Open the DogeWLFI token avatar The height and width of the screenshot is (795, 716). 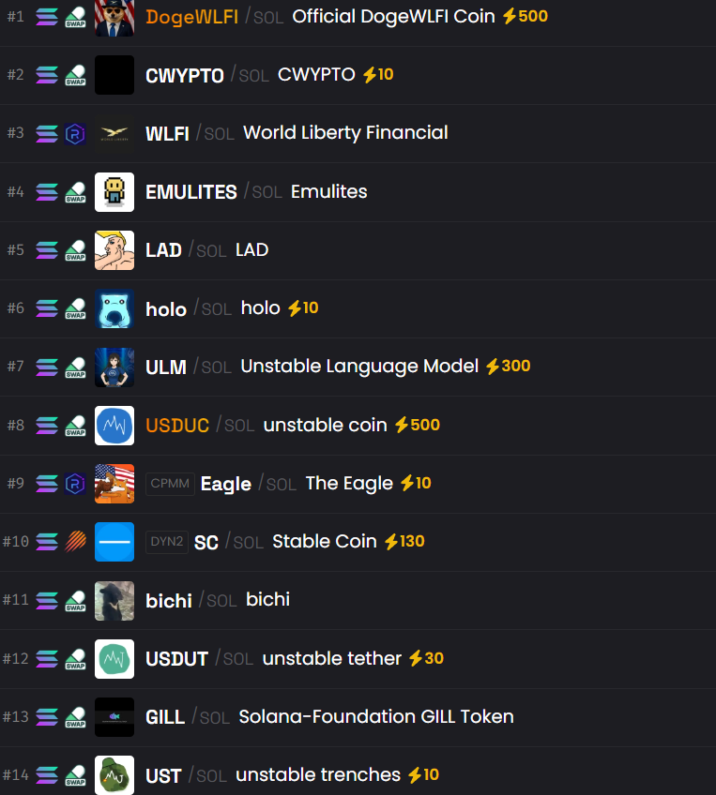pos(114,18)
